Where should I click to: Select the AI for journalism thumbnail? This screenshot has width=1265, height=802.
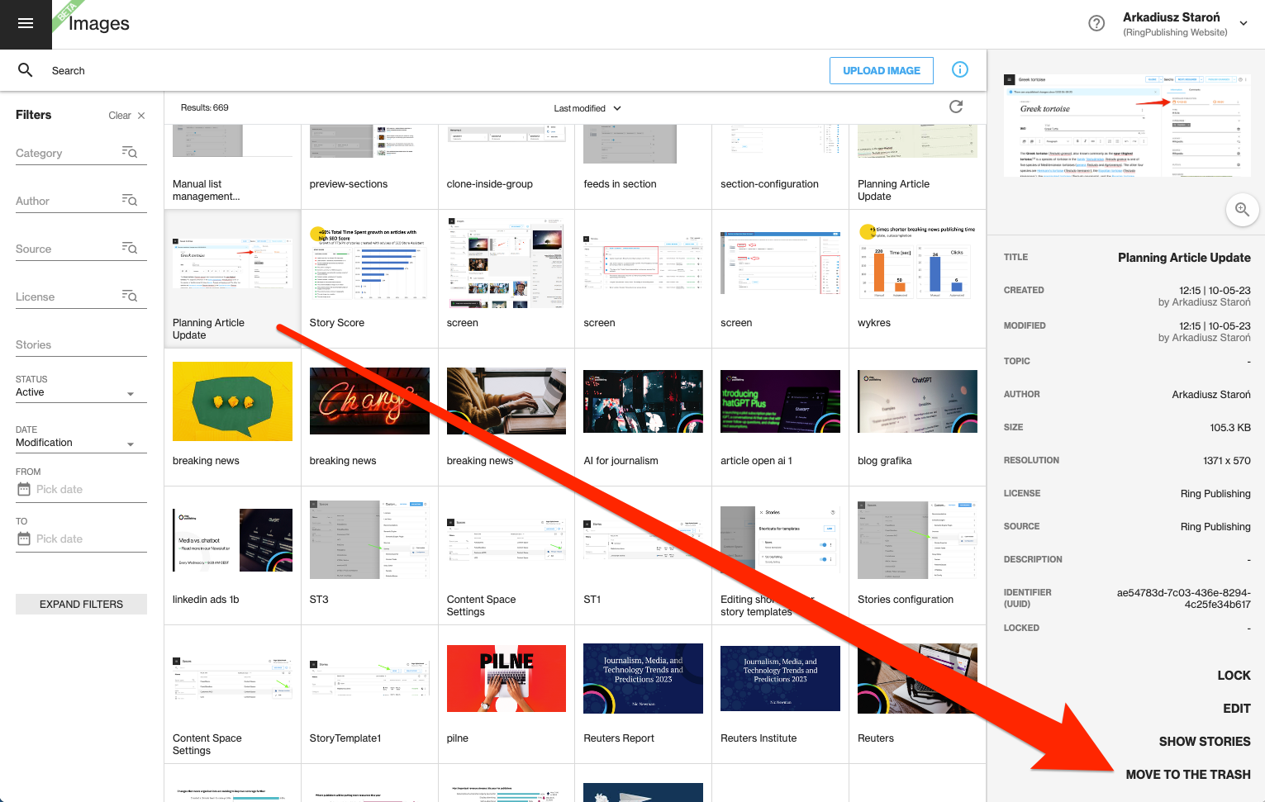click(x=643, y=401)
